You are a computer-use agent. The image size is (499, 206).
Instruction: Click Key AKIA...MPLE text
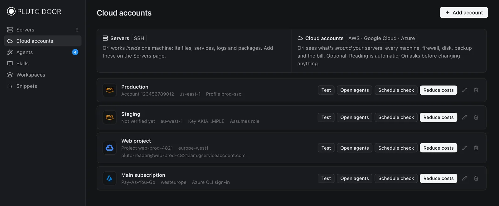[x=206, y=121]
